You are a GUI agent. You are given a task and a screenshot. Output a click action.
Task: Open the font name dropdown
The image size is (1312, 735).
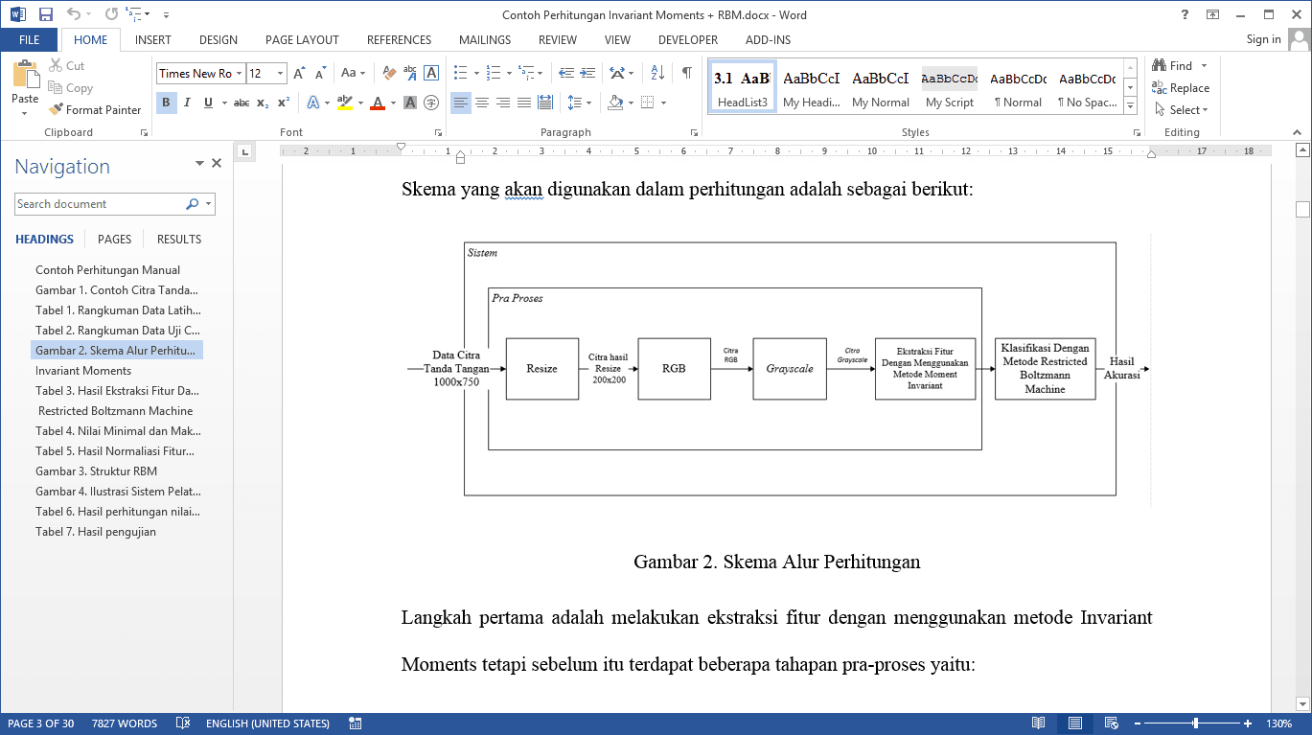pyautogui.click(x=239, y=74)
